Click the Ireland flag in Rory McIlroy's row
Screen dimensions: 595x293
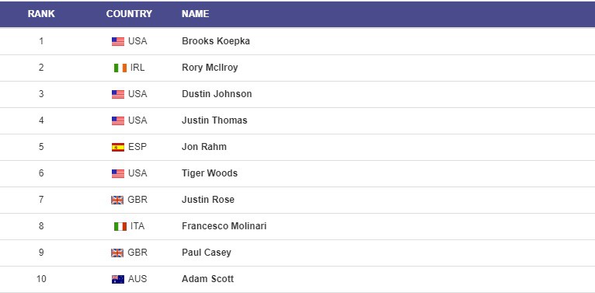(120, 68)
